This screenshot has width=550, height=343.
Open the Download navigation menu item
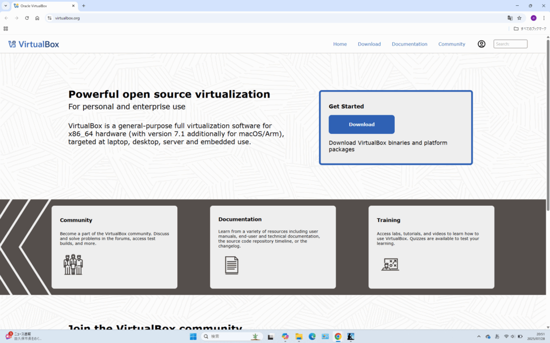[x=369, y=44]
